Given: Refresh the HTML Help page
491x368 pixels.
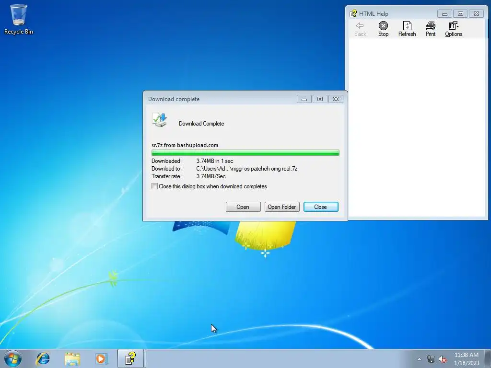Looking at the screenshot, I should tap(407, 29).
